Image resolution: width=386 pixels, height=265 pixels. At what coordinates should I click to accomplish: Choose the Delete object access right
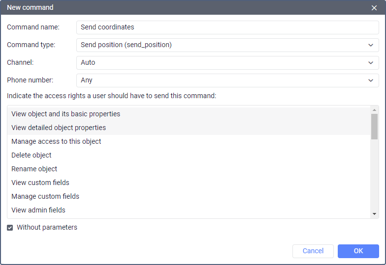click(x=32, y=155)
